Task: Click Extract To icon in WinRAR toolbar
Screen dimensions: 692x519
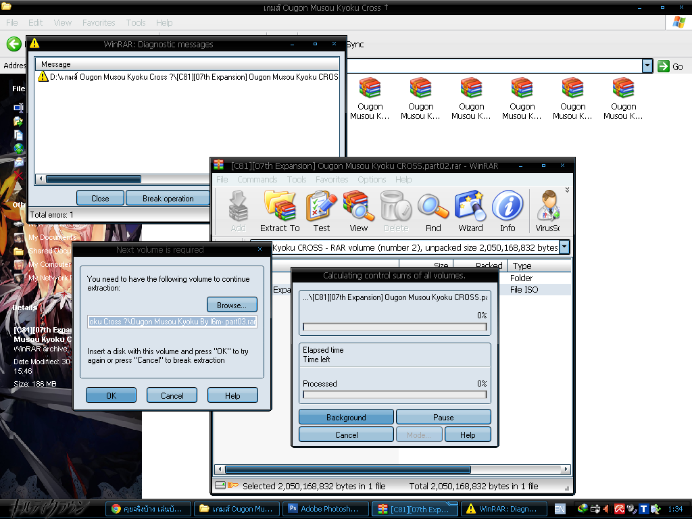Action: (280, 211)
